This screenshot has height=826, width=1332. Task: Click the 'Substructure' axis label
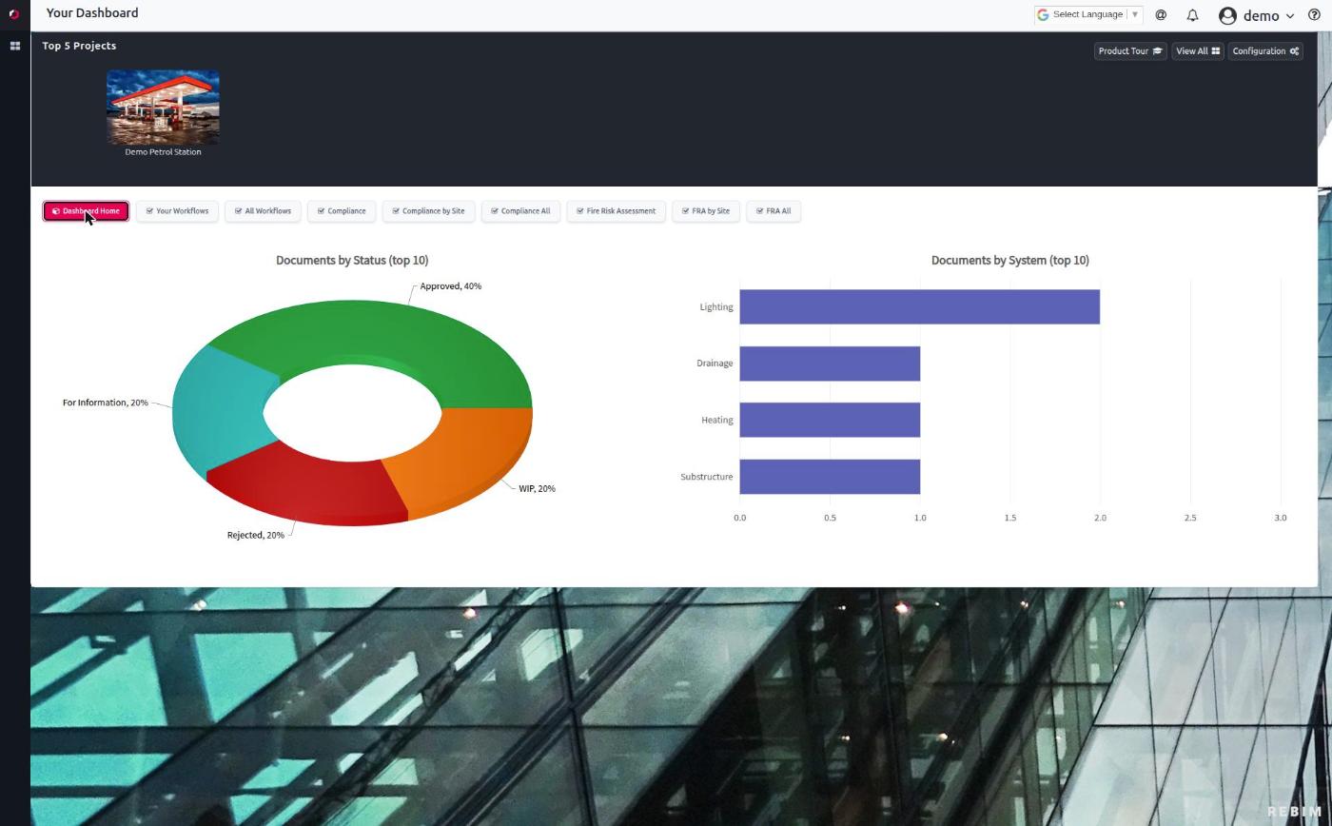pyautogui.click(x=707, y=477)
